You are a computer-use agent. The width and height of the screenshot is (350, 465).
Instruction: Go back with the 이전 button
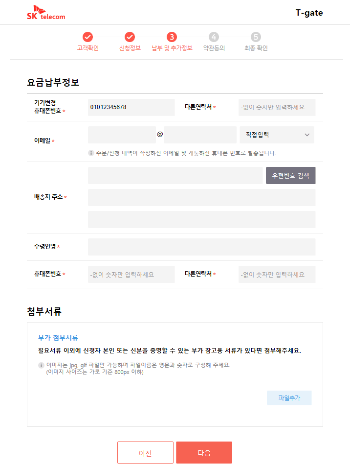(x=145, y=453)
